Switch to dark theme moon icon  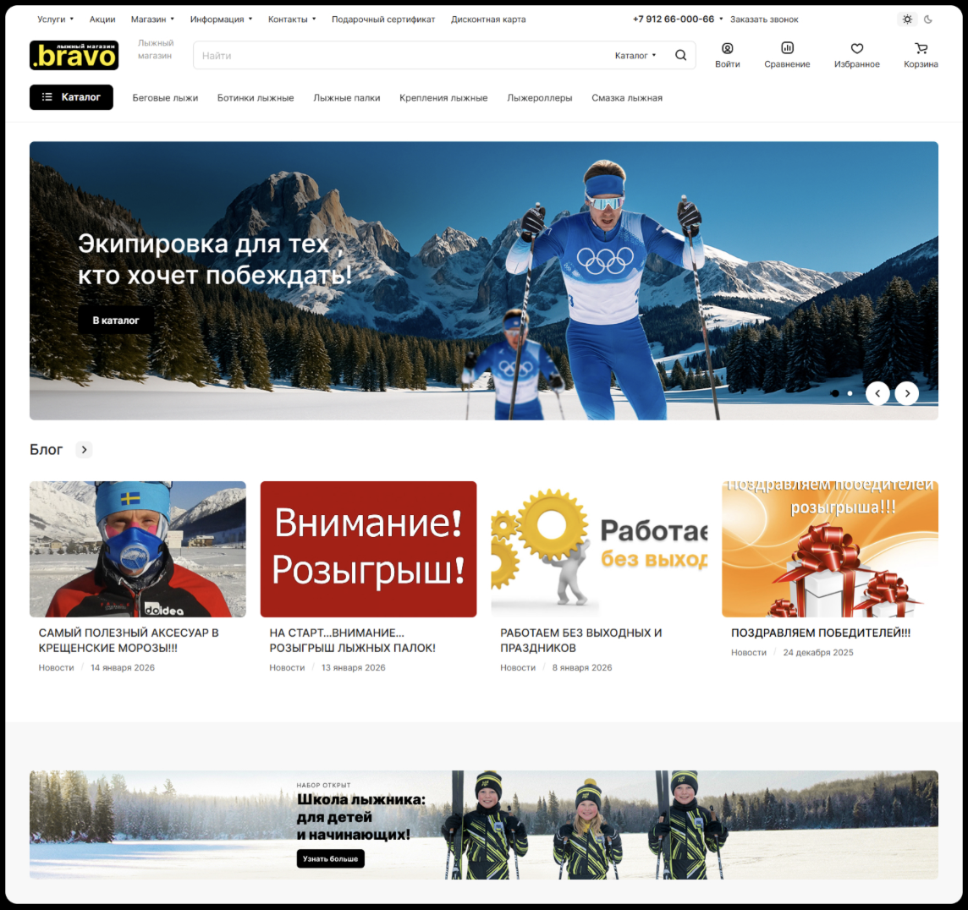click(928, 19)
